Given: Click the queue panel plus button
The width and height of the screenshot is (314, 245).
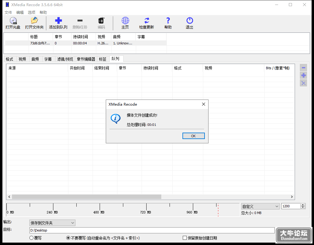Looking at the screenshot, I should pyautogui.click(x=303, y=75).
